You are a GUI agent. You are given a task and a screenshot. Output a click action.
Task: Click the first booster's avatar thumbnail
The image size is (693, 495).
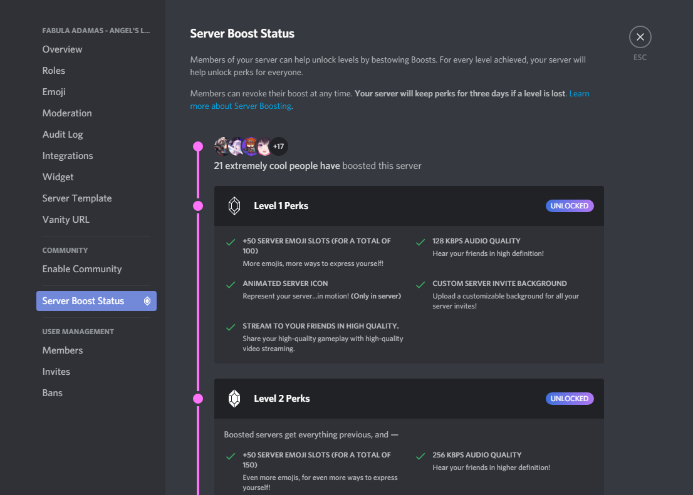(222, 146)
